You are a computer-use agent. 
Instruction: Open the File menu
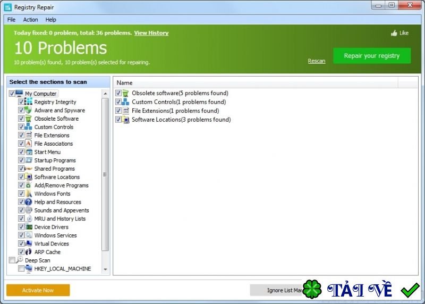click(11, 20)
